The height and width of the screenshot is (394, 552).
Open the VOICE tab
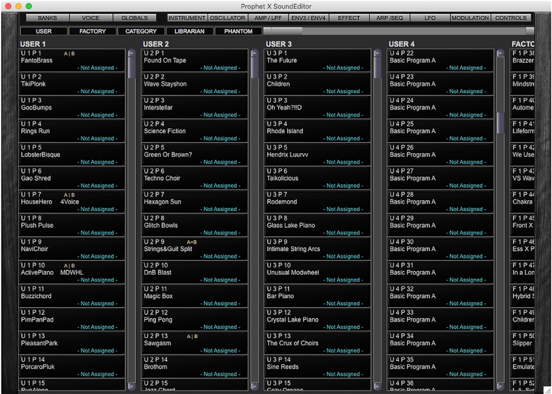tap(90, 18)
